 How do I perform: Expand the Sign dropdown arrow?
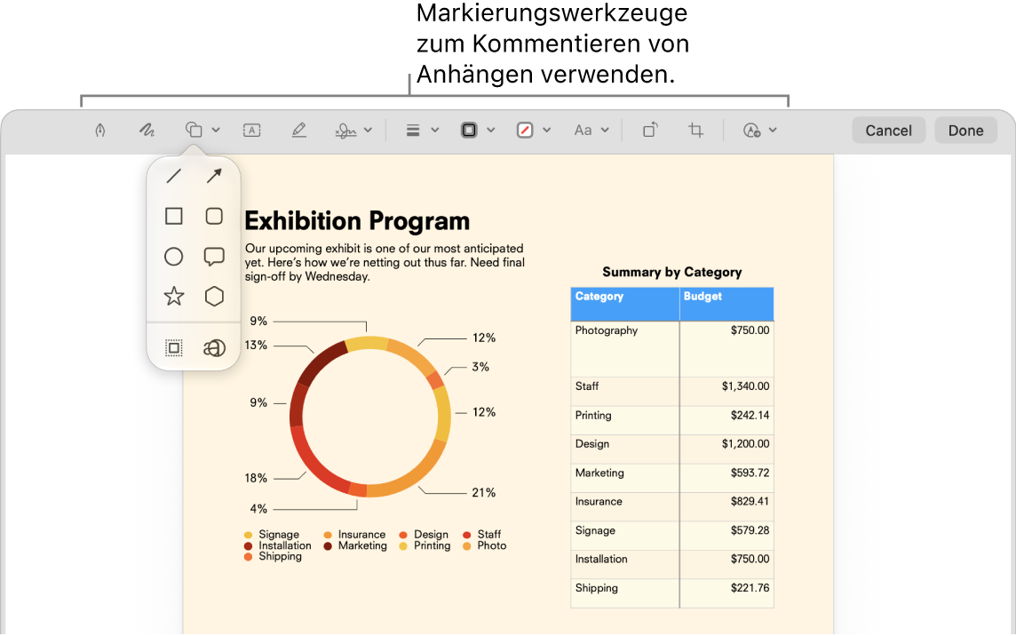368,131
